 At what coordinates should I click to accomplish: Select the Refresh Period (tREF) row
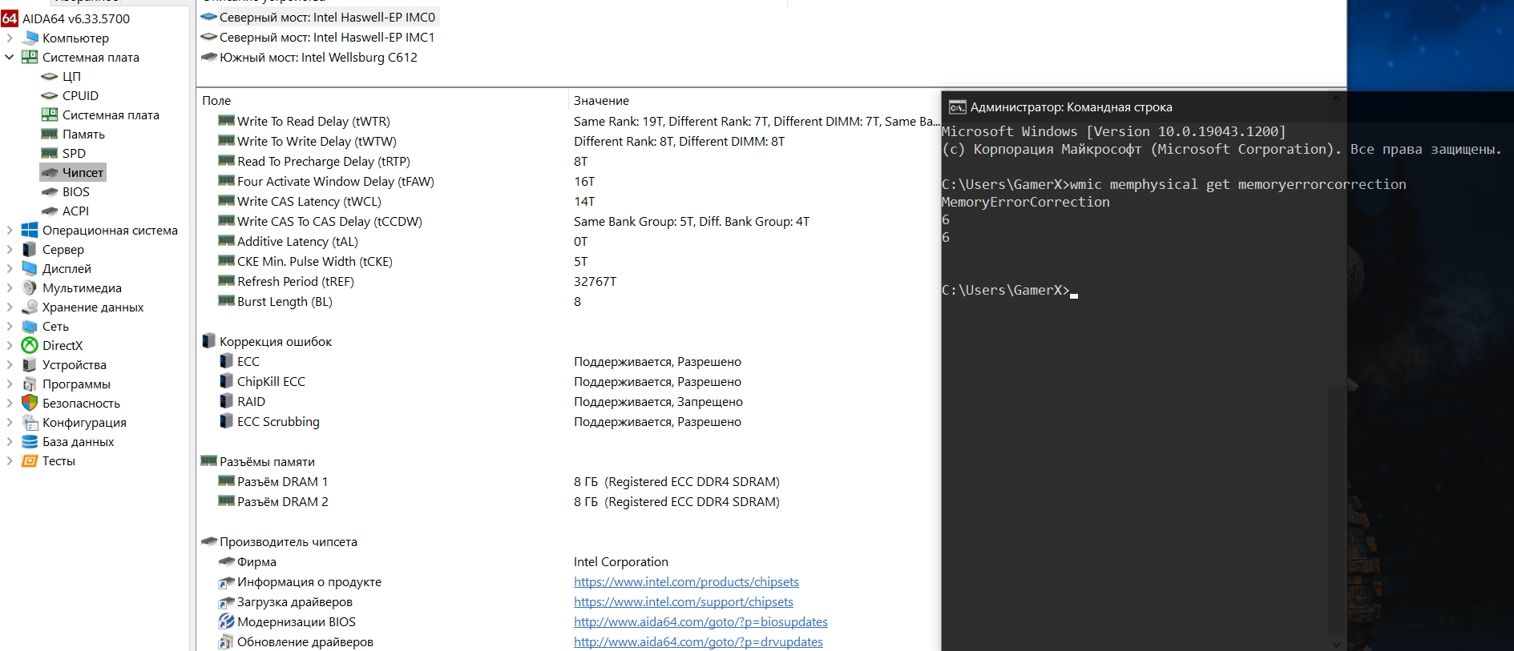[x=569, y=281]
